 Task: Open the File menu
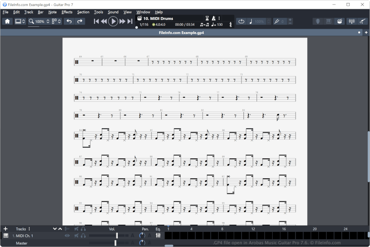click(x=5, y=12)
